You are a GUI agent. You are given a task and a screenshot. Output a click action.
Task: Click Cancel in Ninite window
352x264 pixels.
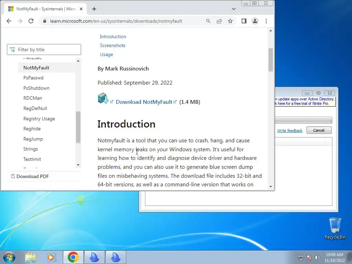tap(319, 130)
